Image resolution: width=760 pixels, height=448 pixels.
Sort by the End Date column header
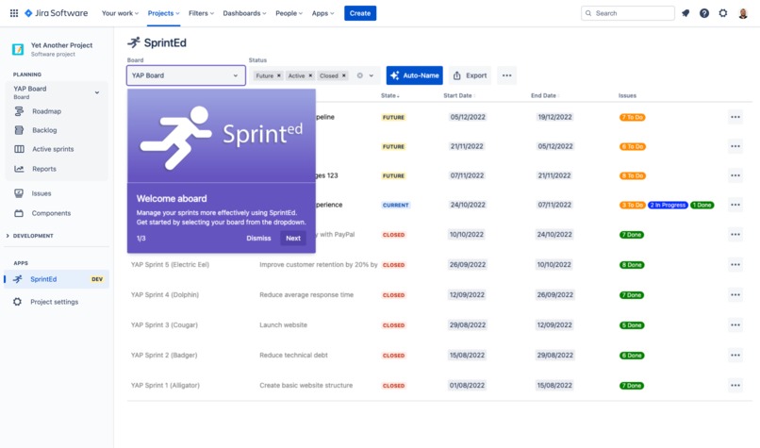[545, 95]
